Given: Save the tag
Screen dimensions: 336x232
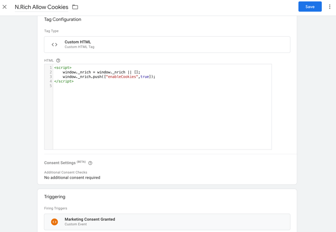Looking at the screenshot, I should [310, 7].
